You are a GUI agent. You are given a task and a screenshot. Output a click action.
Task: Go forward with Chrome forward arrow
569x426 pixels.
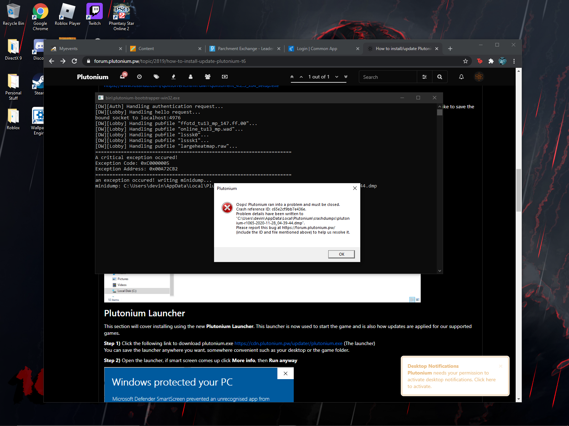pyautogui.click(x=63, y=61)
